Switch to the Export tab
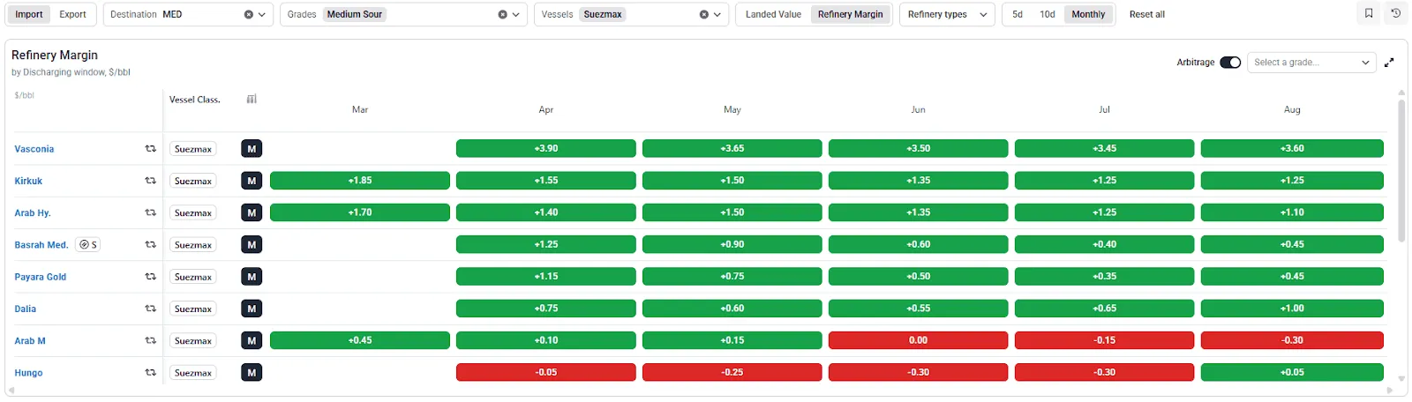 pyautogui.click(x=72, y=14)
